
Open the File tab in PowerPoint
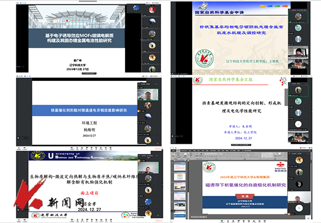(x=173, y=151)
